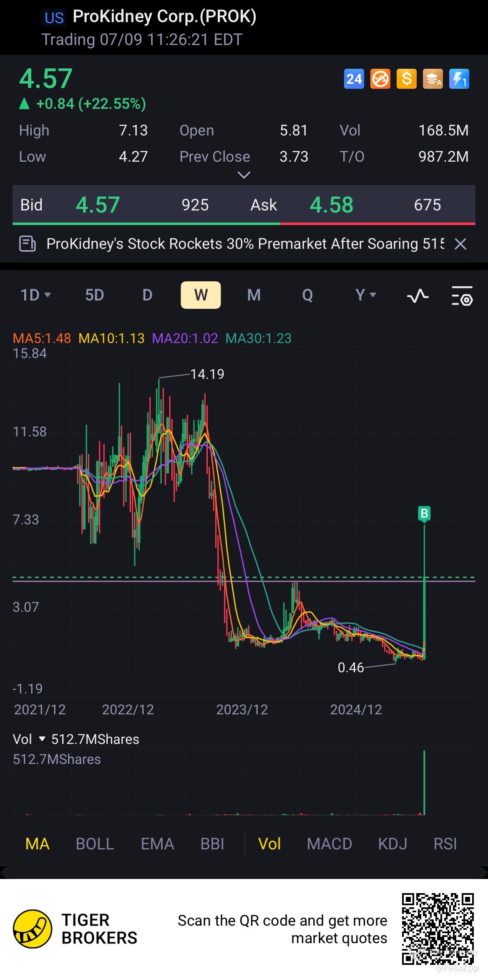Viewport: 488px width, 979px height.
Task: Dismiss the ProKidney news banner
Action: pos(460,244)
